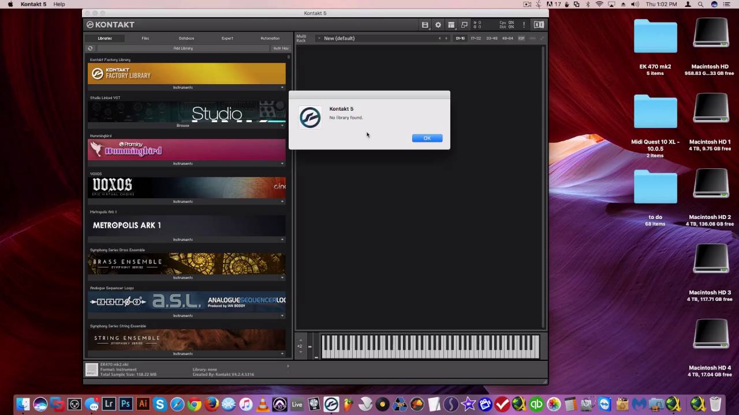739x415 pixels.
Task: Select the Libraries tab
Action: click(x=105, y=38)
